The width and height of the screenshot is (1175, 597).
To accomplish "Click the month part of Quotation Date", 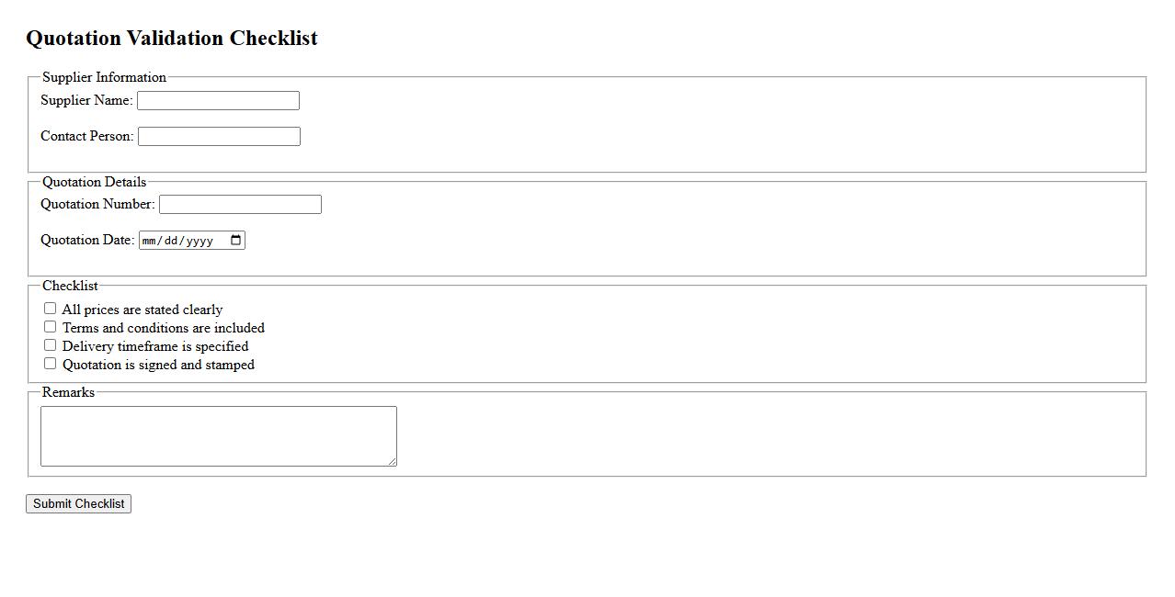I will [150, 241].
